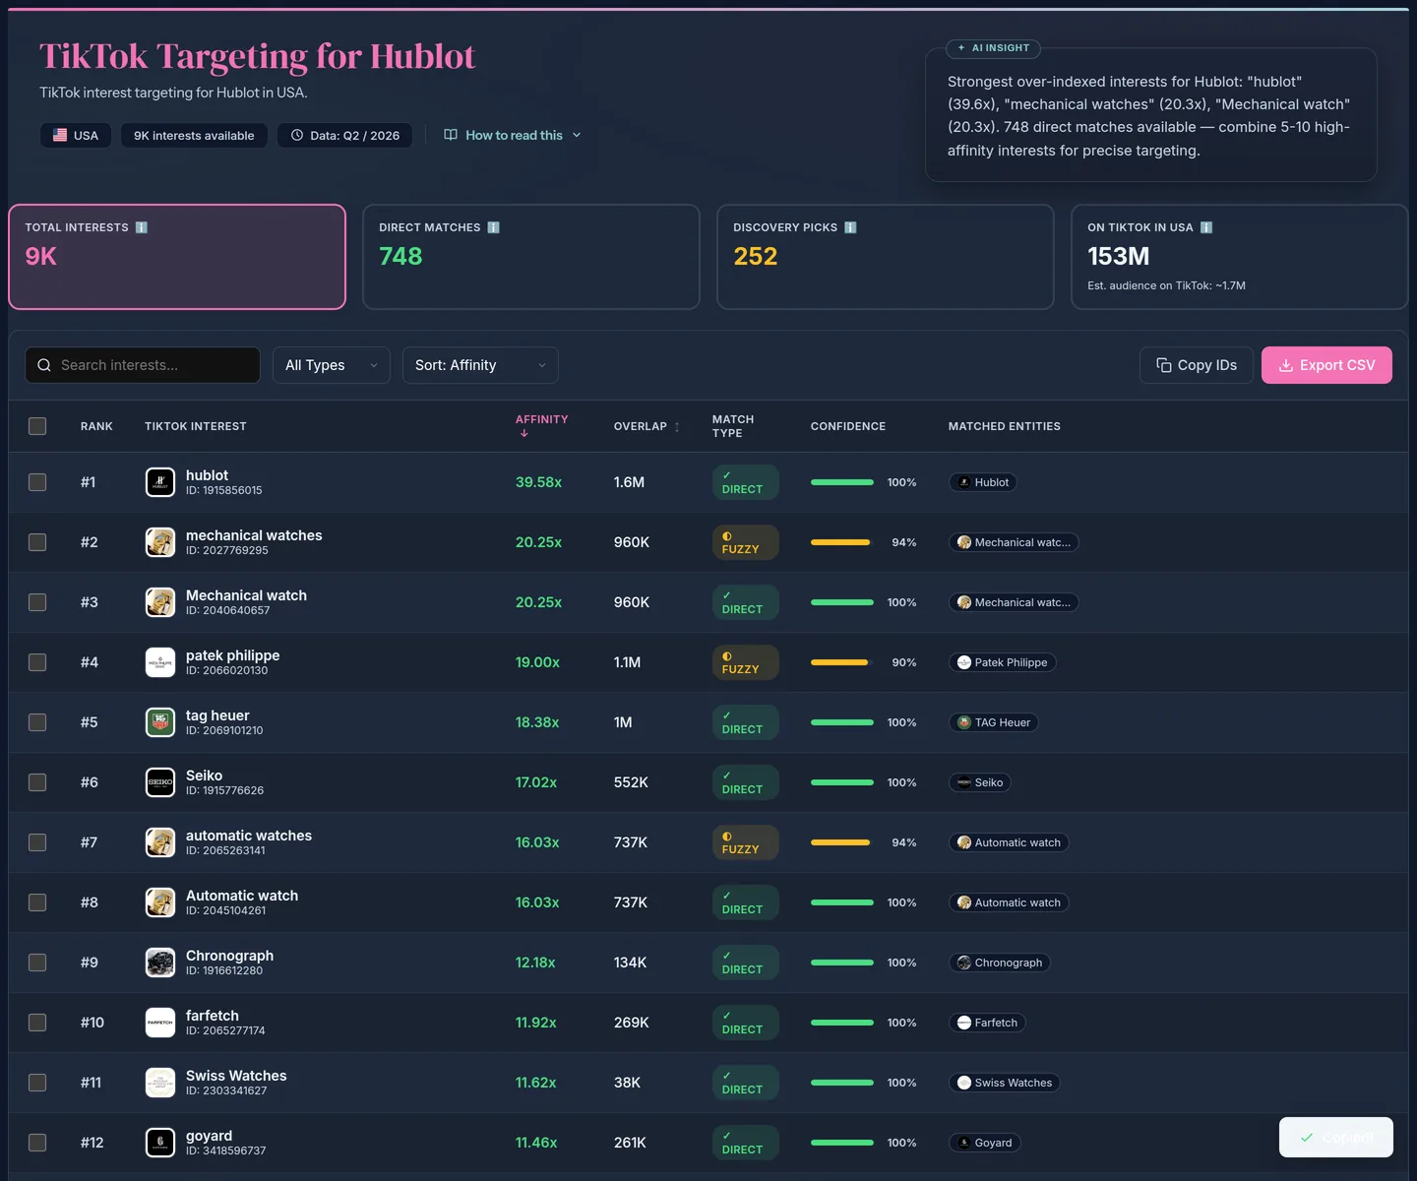Expand the How to read this section

(x=513, y=135)
